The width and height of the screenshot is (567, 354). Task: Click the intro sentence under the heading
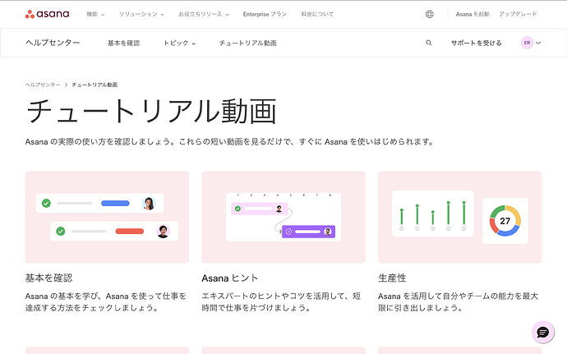coord(230,142)
